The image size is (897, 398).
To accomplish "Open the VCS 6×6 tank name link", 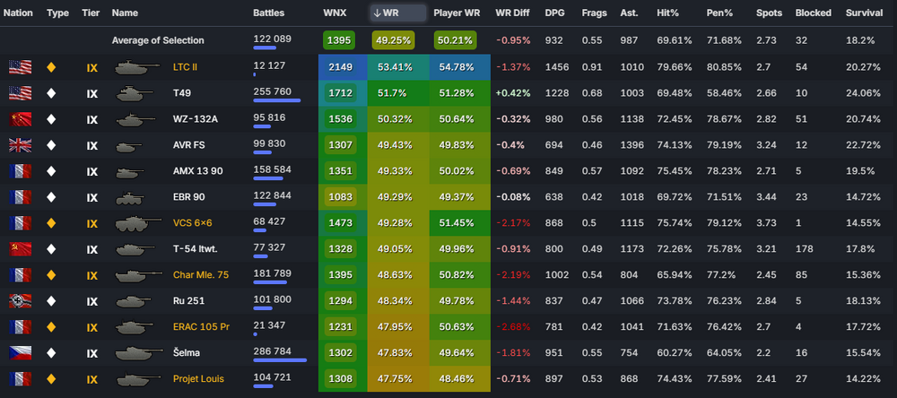I will [x=192, y=223].
